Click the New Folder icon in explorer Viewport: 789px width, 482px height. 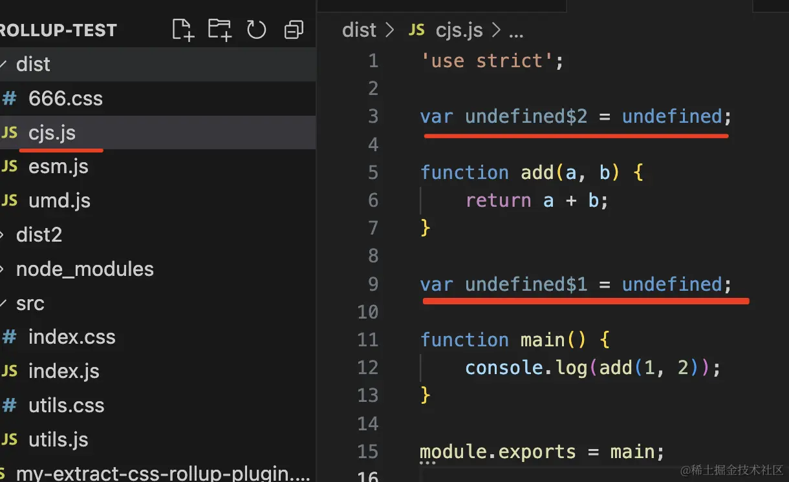tap(220, 30)
